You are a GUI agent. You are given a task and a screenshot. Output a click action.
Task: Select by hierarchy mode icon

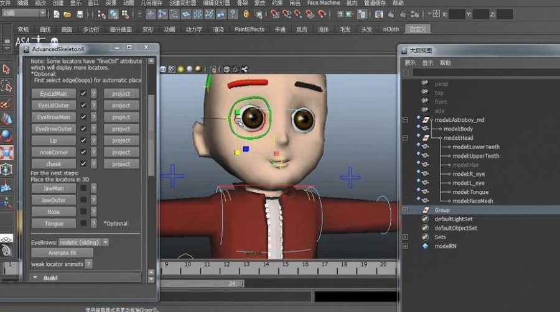pyautogui.click(x=102, y=14)
